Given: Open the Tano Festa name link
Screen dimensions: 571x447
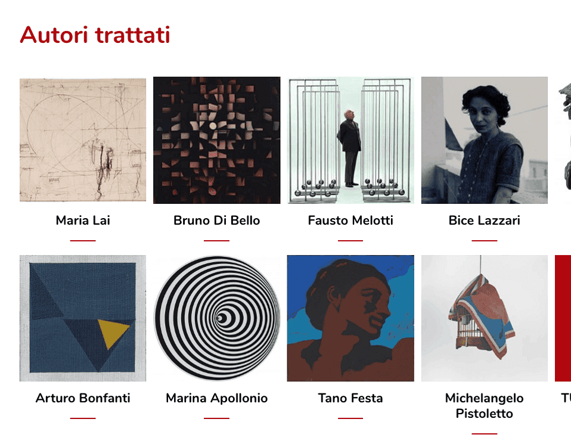Looking at the screenshot, I should 350,398.
